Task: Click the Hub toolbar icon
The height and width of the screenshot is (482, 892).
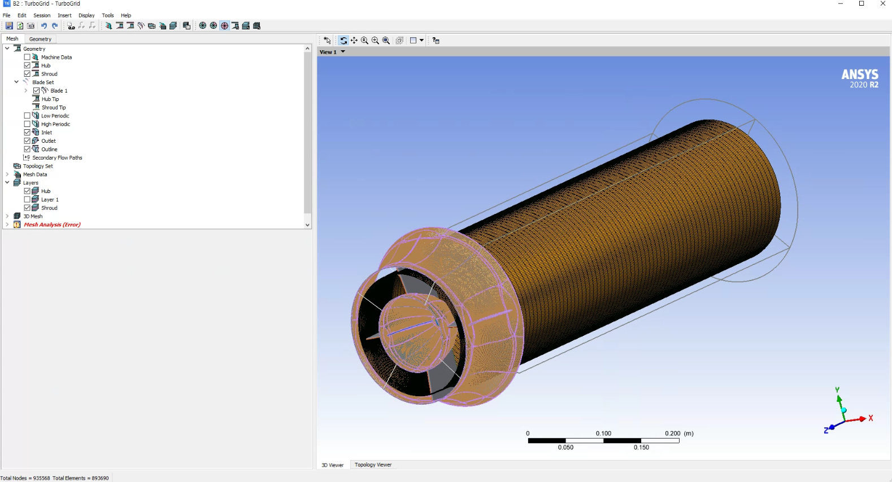Action: [x=120, y=25]
